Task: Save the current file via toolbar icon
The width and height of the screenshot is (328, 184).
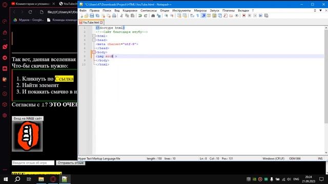Action: [92, 16]
